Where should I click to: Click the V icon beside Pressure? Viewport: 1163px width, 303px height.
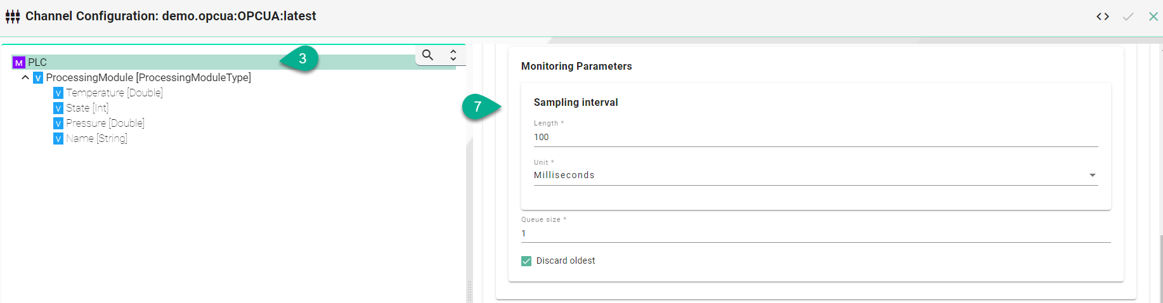click(58, 124)
